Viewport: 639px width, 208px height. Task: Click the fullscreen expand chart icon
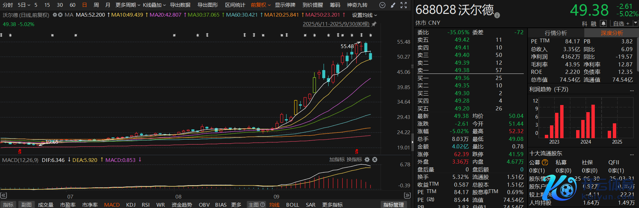pyautogui.click(x=403, y=5)
